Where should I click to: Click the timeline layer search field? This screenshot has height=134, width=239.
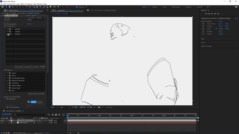pyautogui.click(x=30, y=115)
